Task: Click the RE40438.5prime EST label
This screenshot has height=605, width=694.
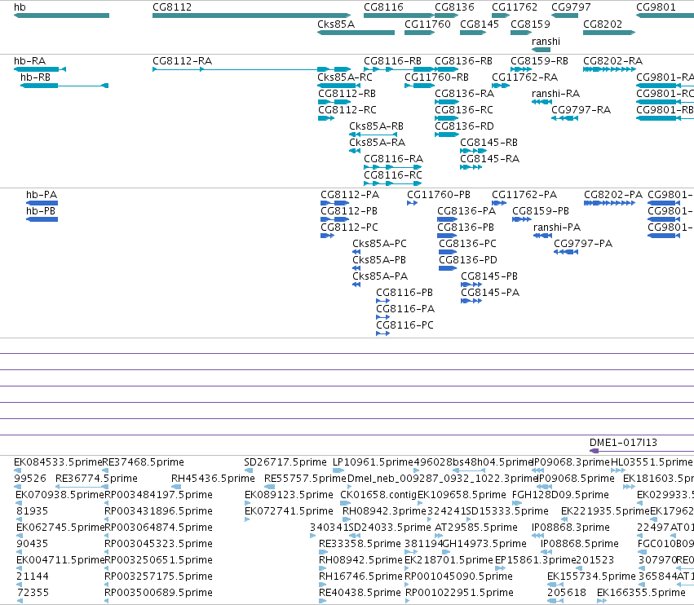Action: 360,593
